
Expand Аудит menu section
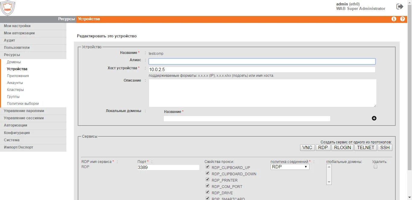33,40
